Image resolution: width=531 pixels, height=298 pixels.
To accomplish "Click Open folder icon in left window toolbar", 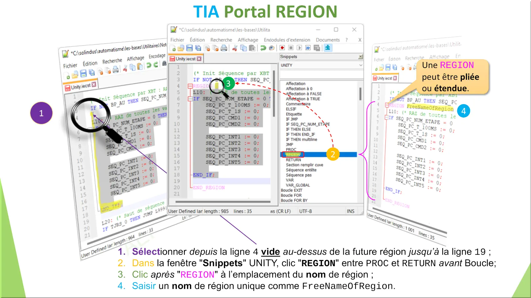I will point(75,75).
